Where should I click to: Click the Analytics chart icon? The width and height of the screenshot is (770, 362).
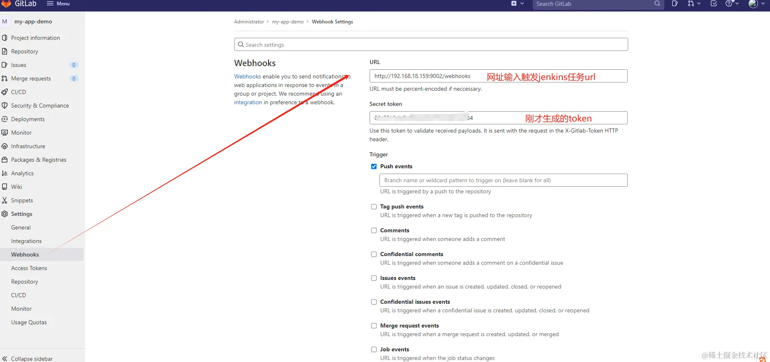pos(5,173)
